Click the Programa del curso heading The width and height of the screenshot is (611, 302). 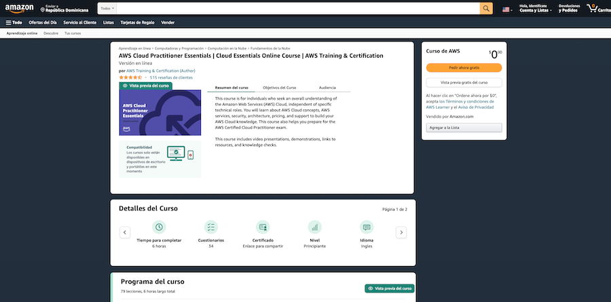(x=152, y=282)
